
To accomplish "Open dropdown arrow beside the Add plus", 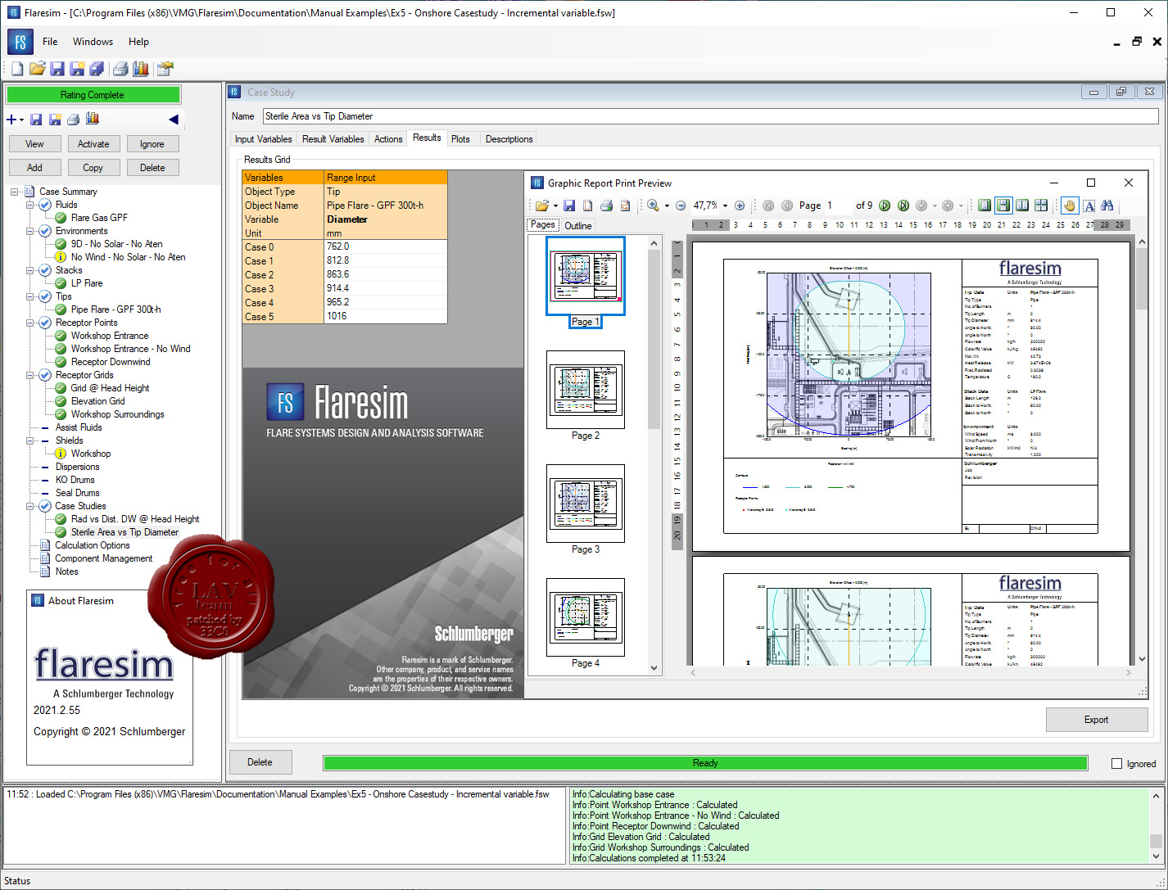I will [x=21, y=120].
